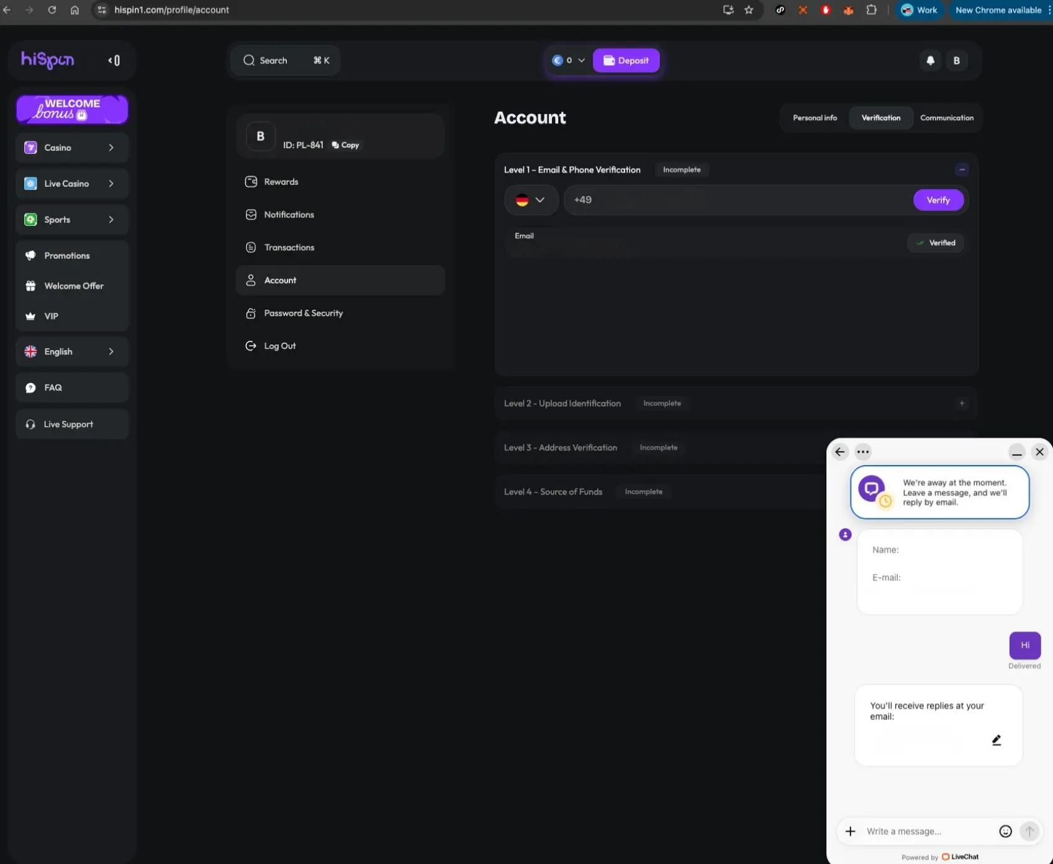Open notifications bell in the header
This screenshot has height=864, width=1053.
tap(930, 60)
